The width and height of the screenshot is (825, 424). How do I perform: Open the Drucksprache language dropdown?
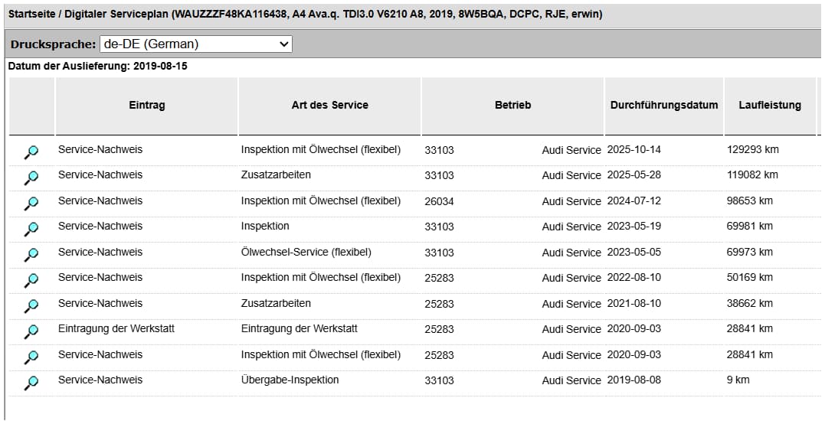(195, 44)
